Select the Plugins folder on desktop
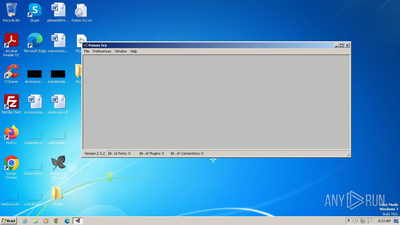400x225 pixels. point(58,196)
